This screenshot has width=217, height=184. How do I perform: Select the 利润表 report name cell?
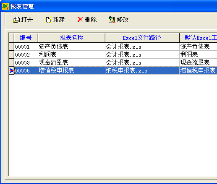(x=71, y=54)
